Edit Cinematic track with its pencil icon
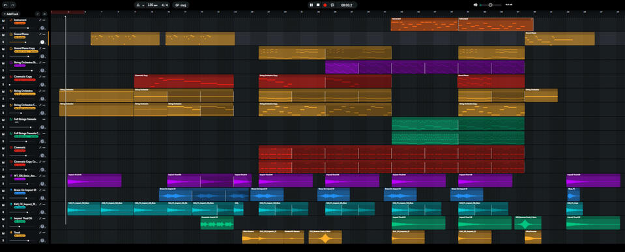 (x=40, y=147)
